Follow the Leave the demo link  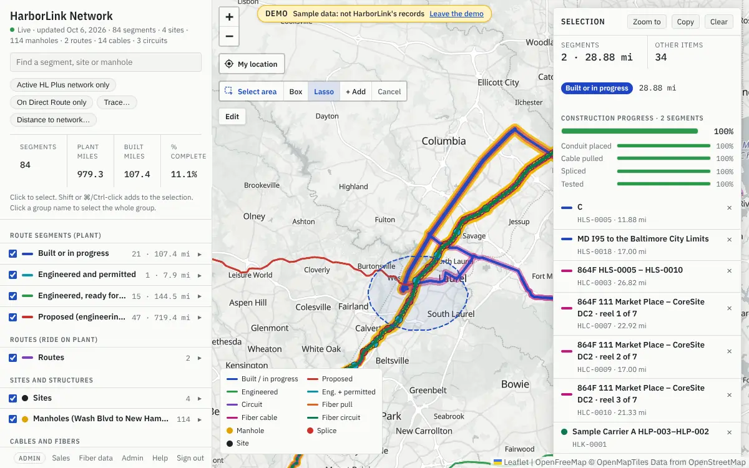click(x=456, y=14)
